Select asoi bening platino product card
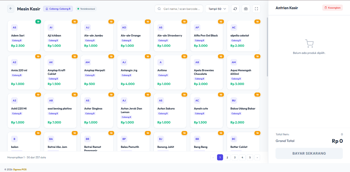 [60, 111]
